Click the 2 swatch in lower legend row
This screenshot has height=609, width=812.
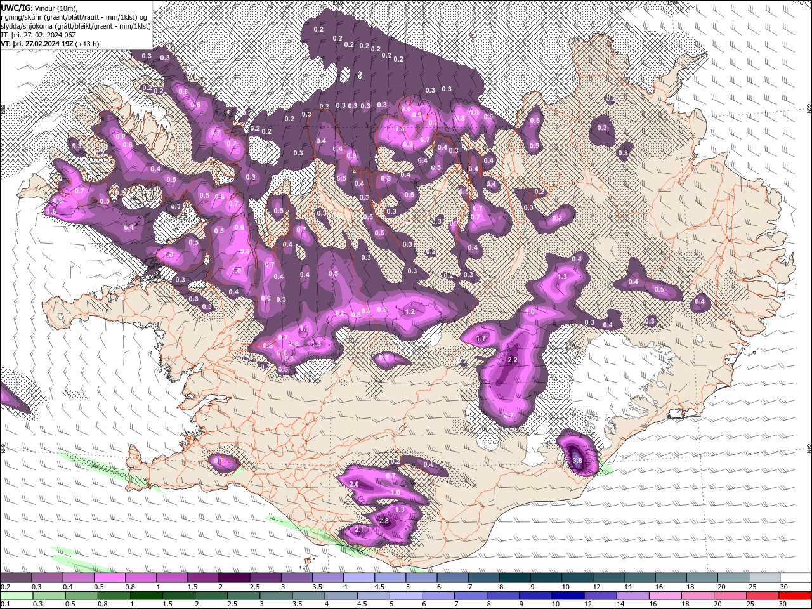[x=211, y=596]
